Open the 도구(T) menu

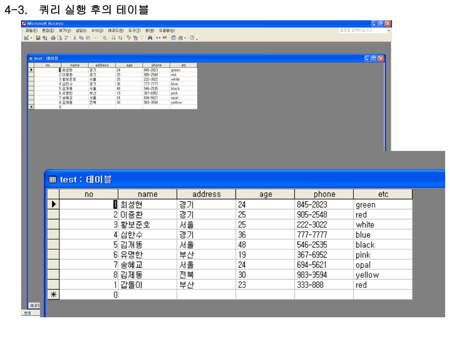134,30
